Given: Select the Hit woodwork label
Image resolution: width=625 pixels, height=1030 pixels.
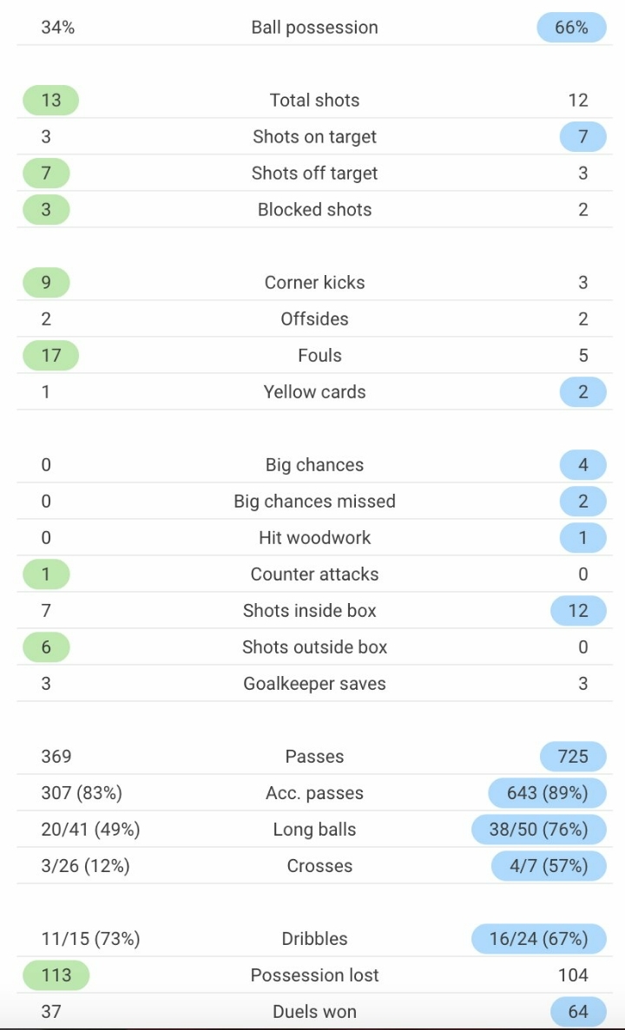Looking at the screenshot, I should pyautogui.click(x=314, y=538).
